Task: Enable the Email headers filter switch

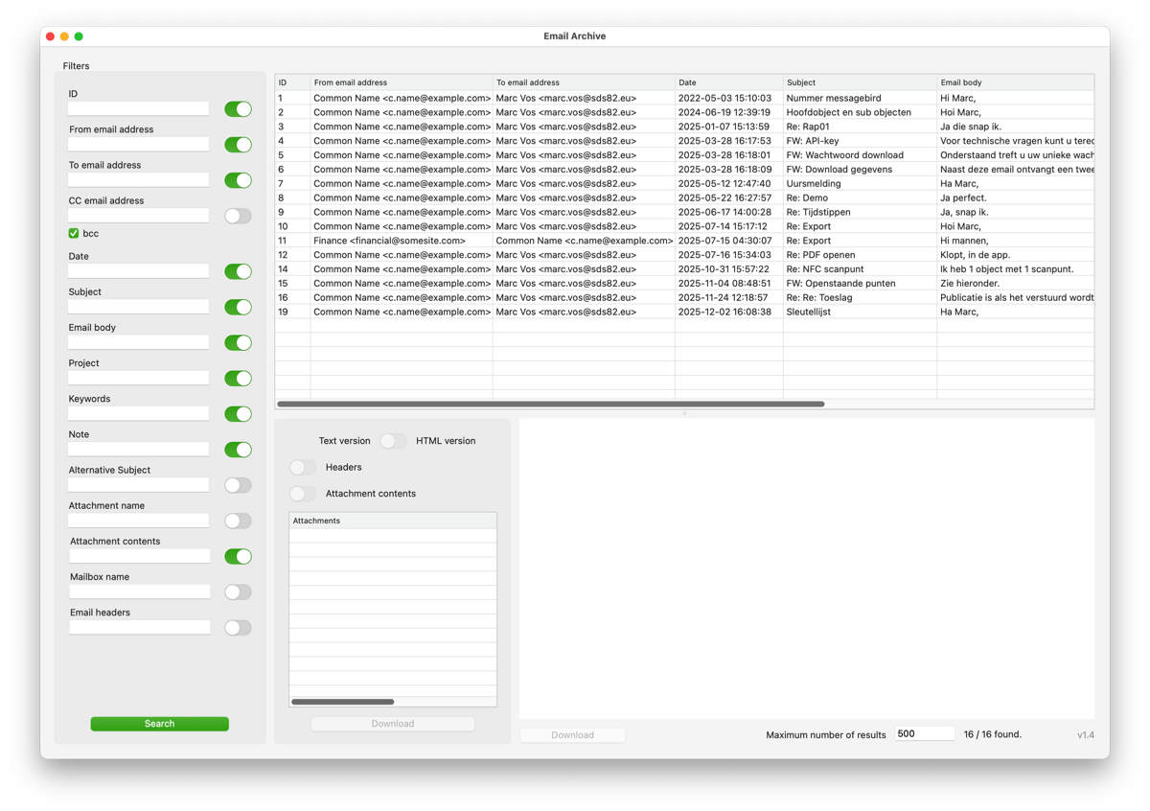Action: click(238, 627)
